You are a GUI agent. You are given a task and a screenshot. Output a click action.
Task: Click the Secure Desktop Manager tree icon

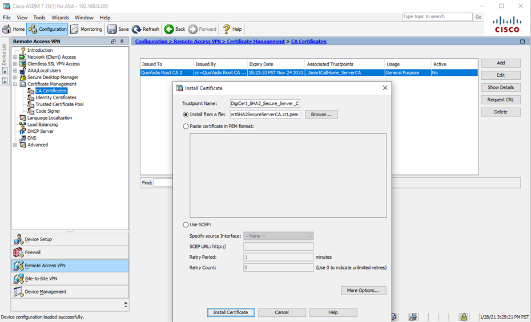[23, 77]
